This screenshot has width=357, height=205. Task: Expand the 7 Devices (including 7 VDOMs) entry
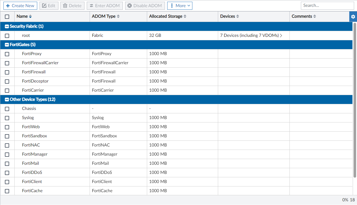click(x=251, y=35)
